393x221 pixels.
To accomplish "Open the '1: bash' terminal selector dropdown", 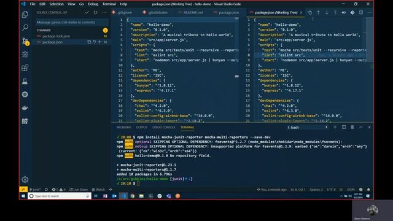I will point(308,128).
